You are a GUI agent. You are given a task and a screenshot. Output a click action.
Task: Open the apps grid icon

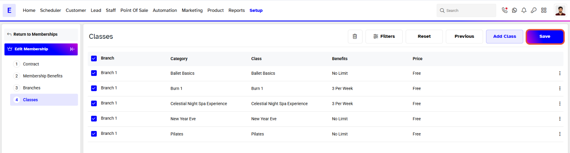544,10
